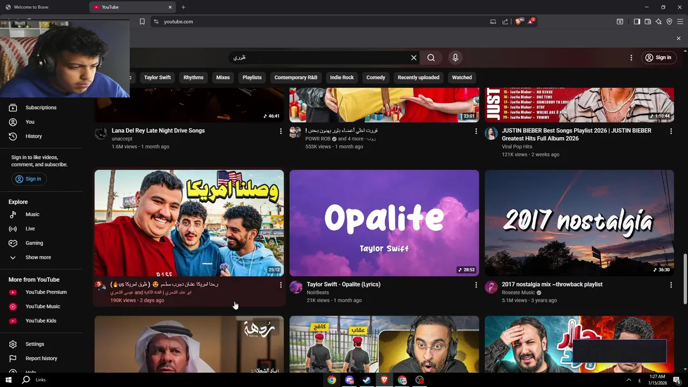Open YouTube Premium link
This screenshot has height=387, width=688.
click(x=41, y=292)
